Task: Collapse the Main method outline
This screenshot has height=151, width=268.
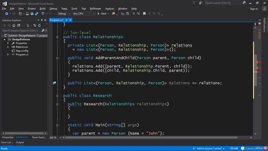Action: point(57,125)
